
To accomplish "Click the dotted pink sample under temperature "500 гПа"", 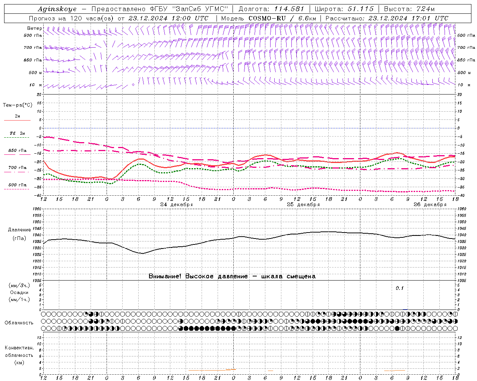I will point(17,189).
